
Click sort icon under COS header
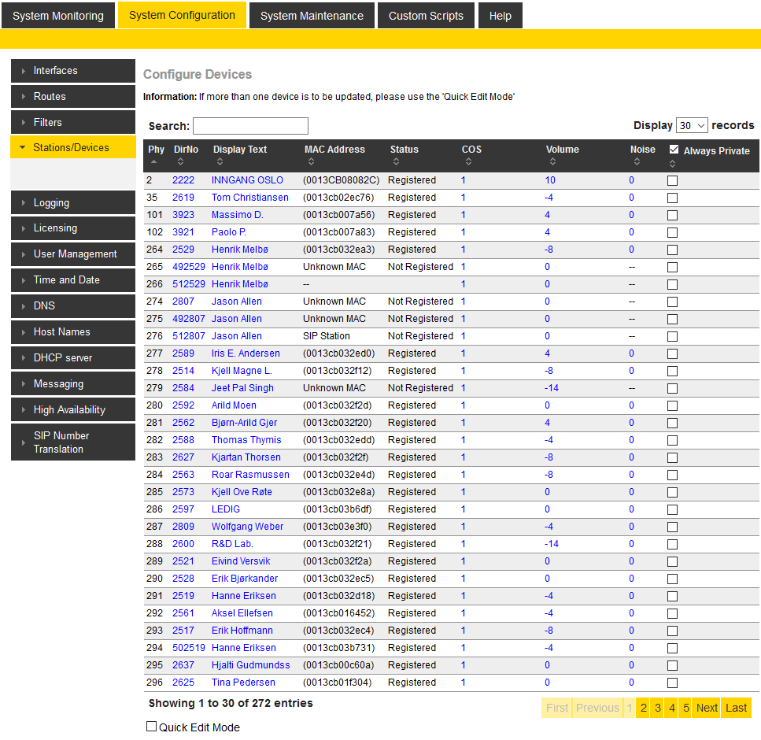click(468, 162)
